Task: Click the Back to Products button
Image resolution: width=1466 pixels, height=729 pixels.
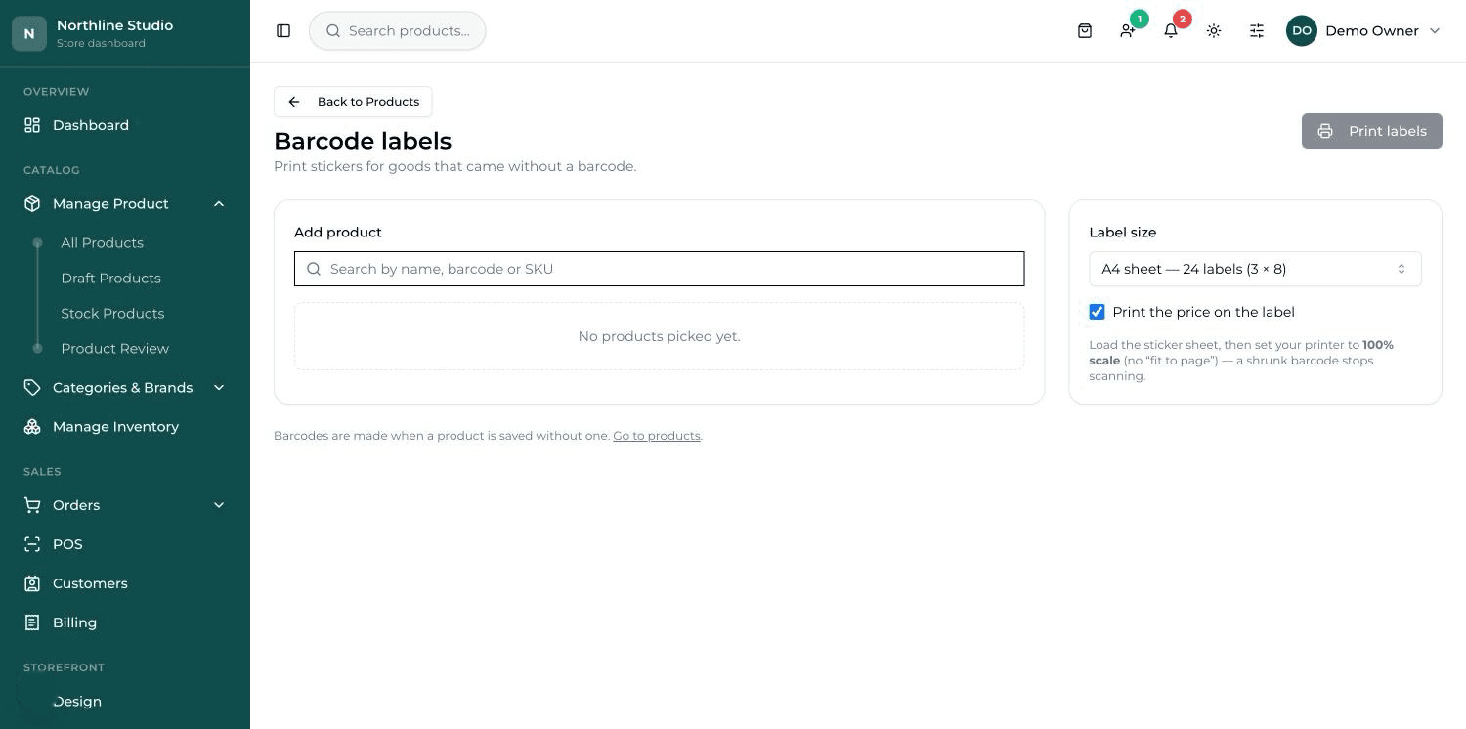Action: point(353,102)
